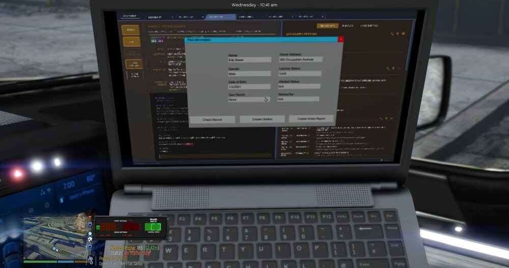Click the green Patrol Speed display on radar
Image resolution: width=509 pixels, height=268 pixels.
tap(153, 227)
